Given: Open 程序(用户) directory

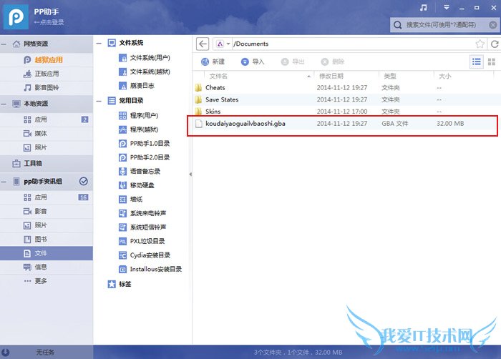Looking at the screenshot, I should [138, 115].
